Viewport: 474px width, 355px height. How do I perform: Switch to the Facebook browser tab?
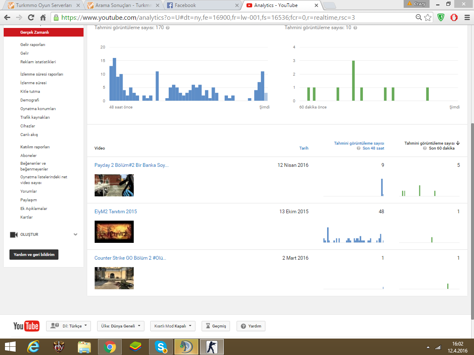pos(202,5)
